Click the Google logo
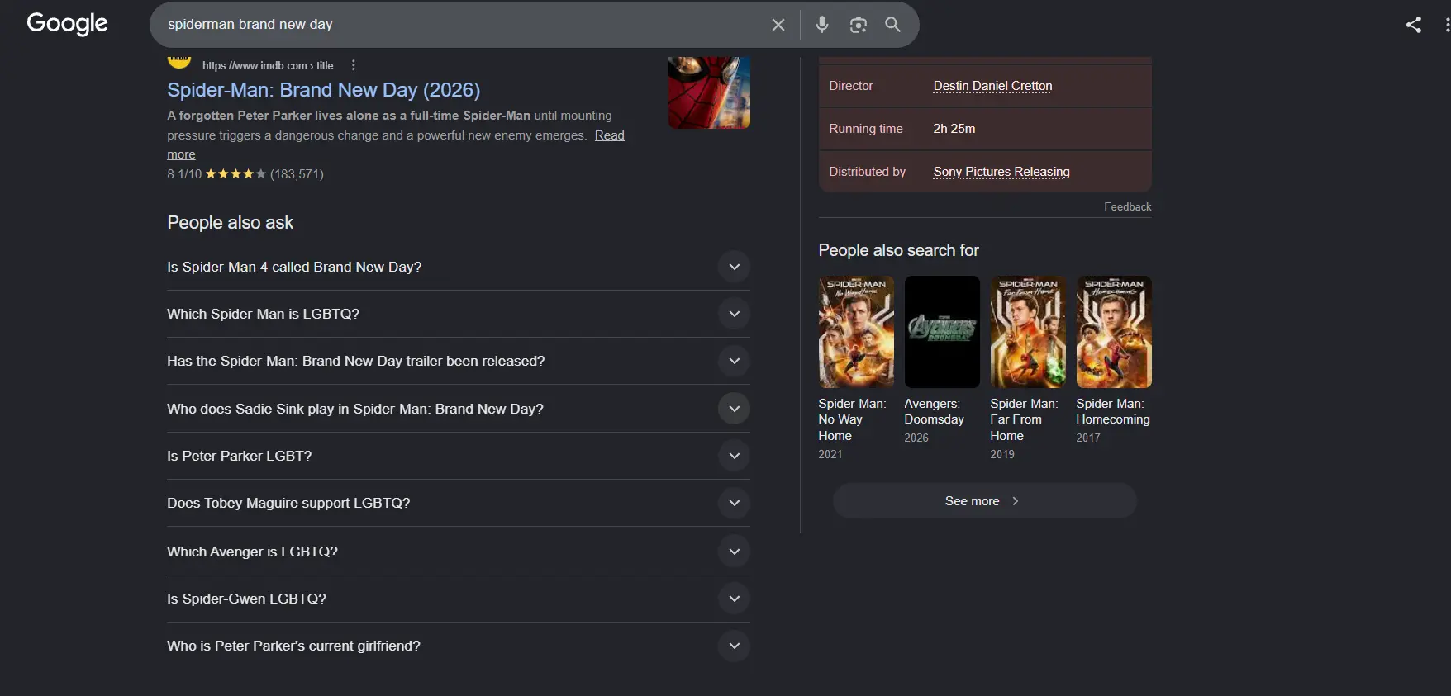 pos(67,24)
